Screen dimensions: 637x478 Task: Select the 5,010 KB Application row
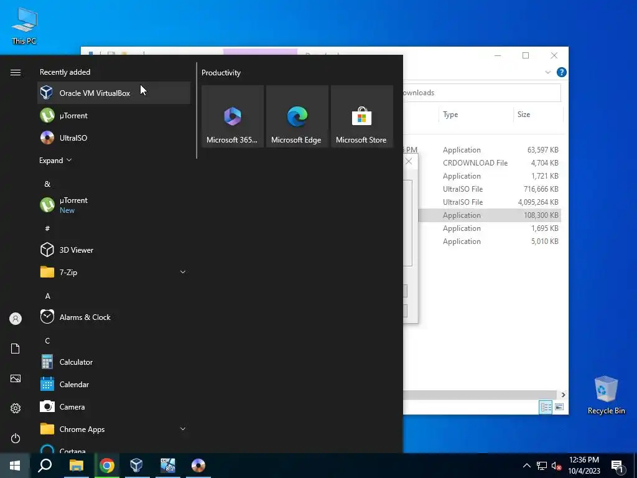pyautogui.click(x=490, y=241)
